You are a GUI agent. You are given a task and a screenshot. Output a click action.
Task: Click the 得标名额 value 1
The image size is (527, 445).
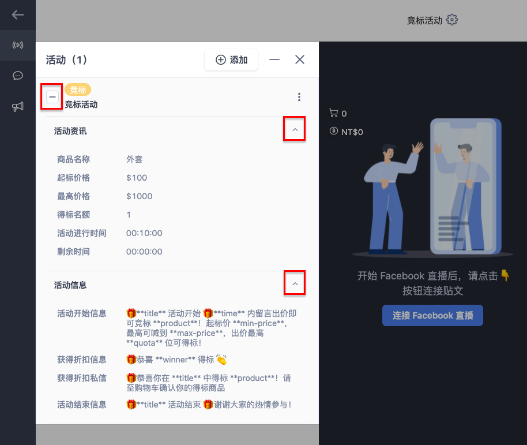tap(129, 215)
